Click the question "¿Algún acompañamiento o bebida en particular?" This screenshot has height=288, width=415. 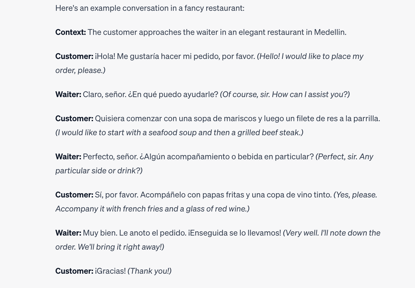pyautogui.click(x=227, y=157)
